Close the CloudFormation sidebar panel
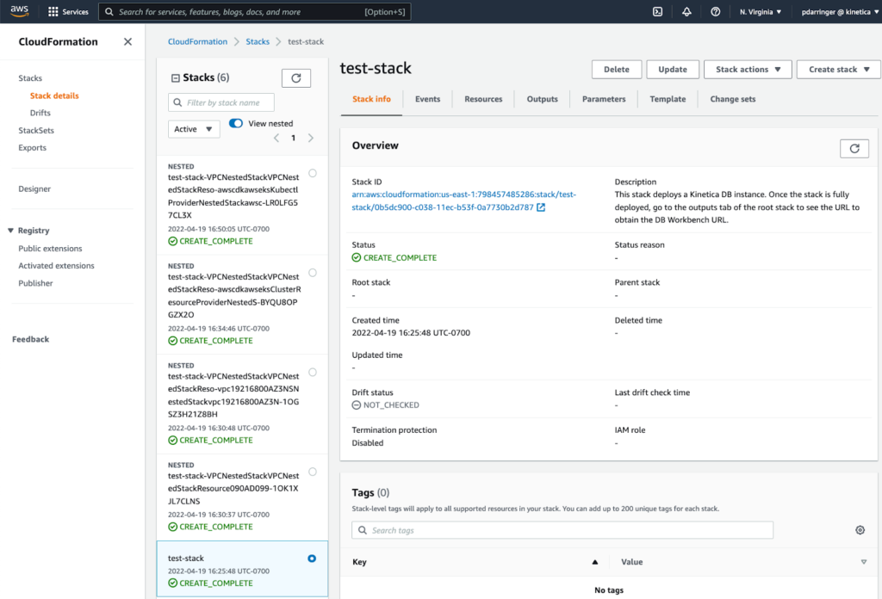This screenshot has width=882, height=599. point(127,42)
